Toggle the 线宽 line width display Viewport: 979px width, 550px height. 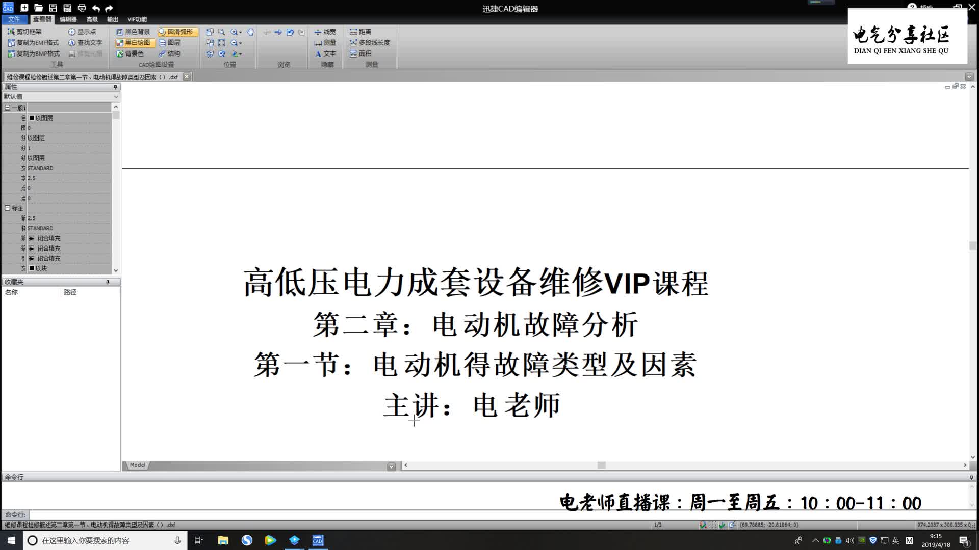click(x=325, y=32)
